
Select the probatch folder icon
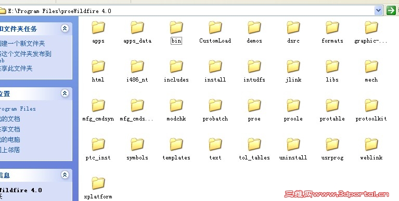point(215,105)
